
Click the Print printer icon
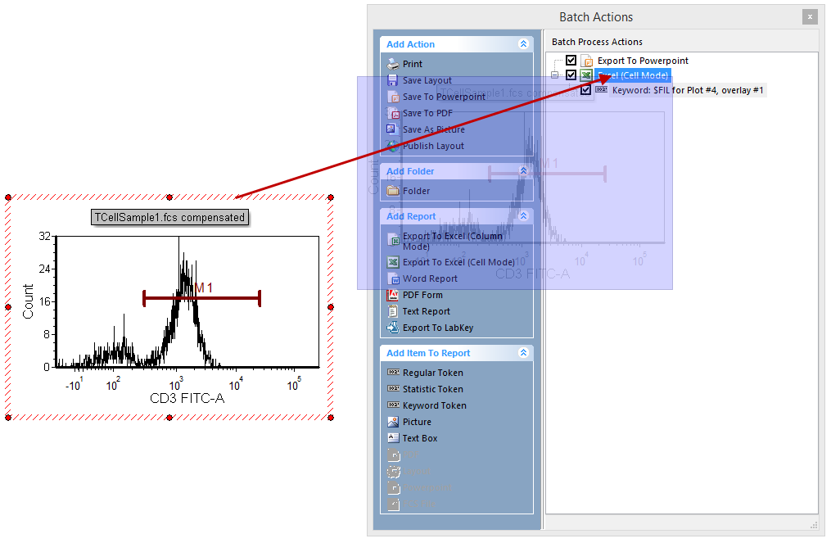(x=393, y=64)
